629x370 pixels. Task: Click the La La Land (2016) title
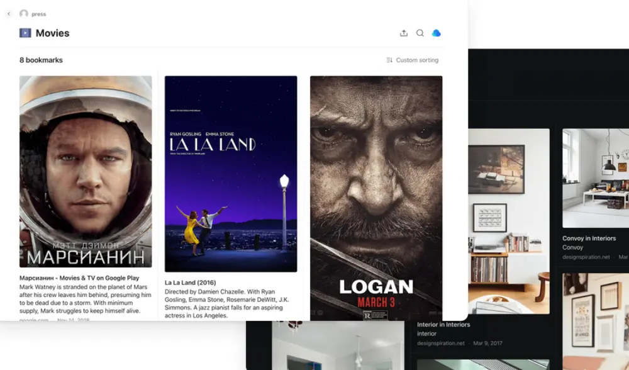pos(190,283)
